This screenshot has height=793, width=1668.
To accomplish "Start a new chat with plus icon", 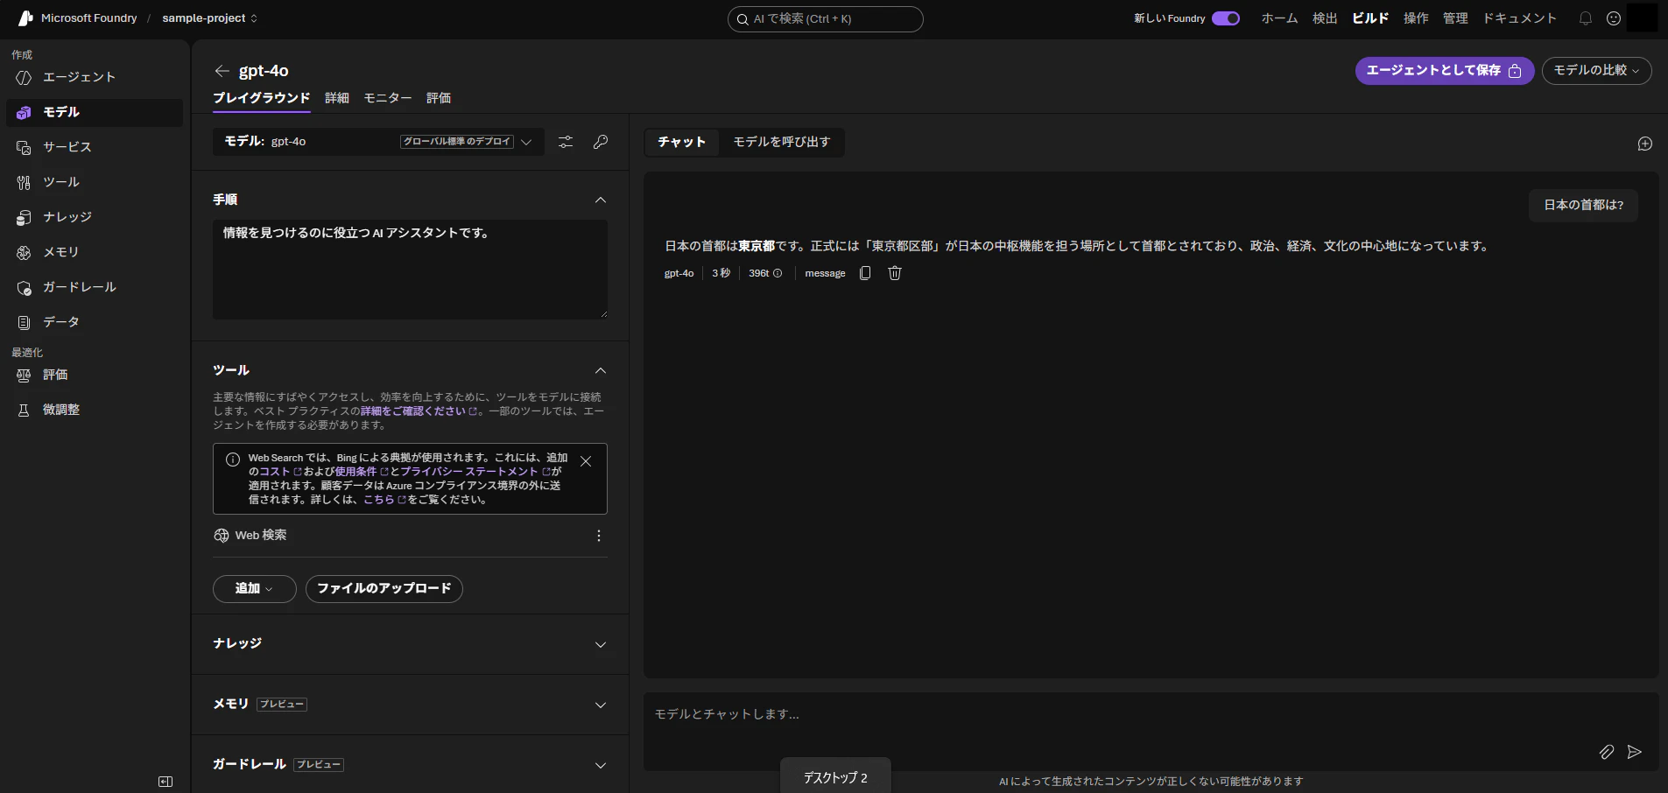I will coord(1645,144).
